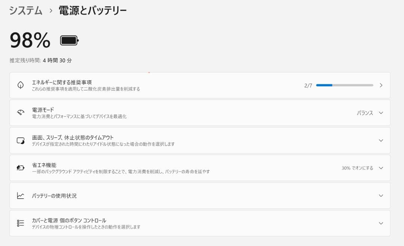404x246 pixels.
Task: Expand the 省エネ機能 section
Action: [x=381, y=168]
